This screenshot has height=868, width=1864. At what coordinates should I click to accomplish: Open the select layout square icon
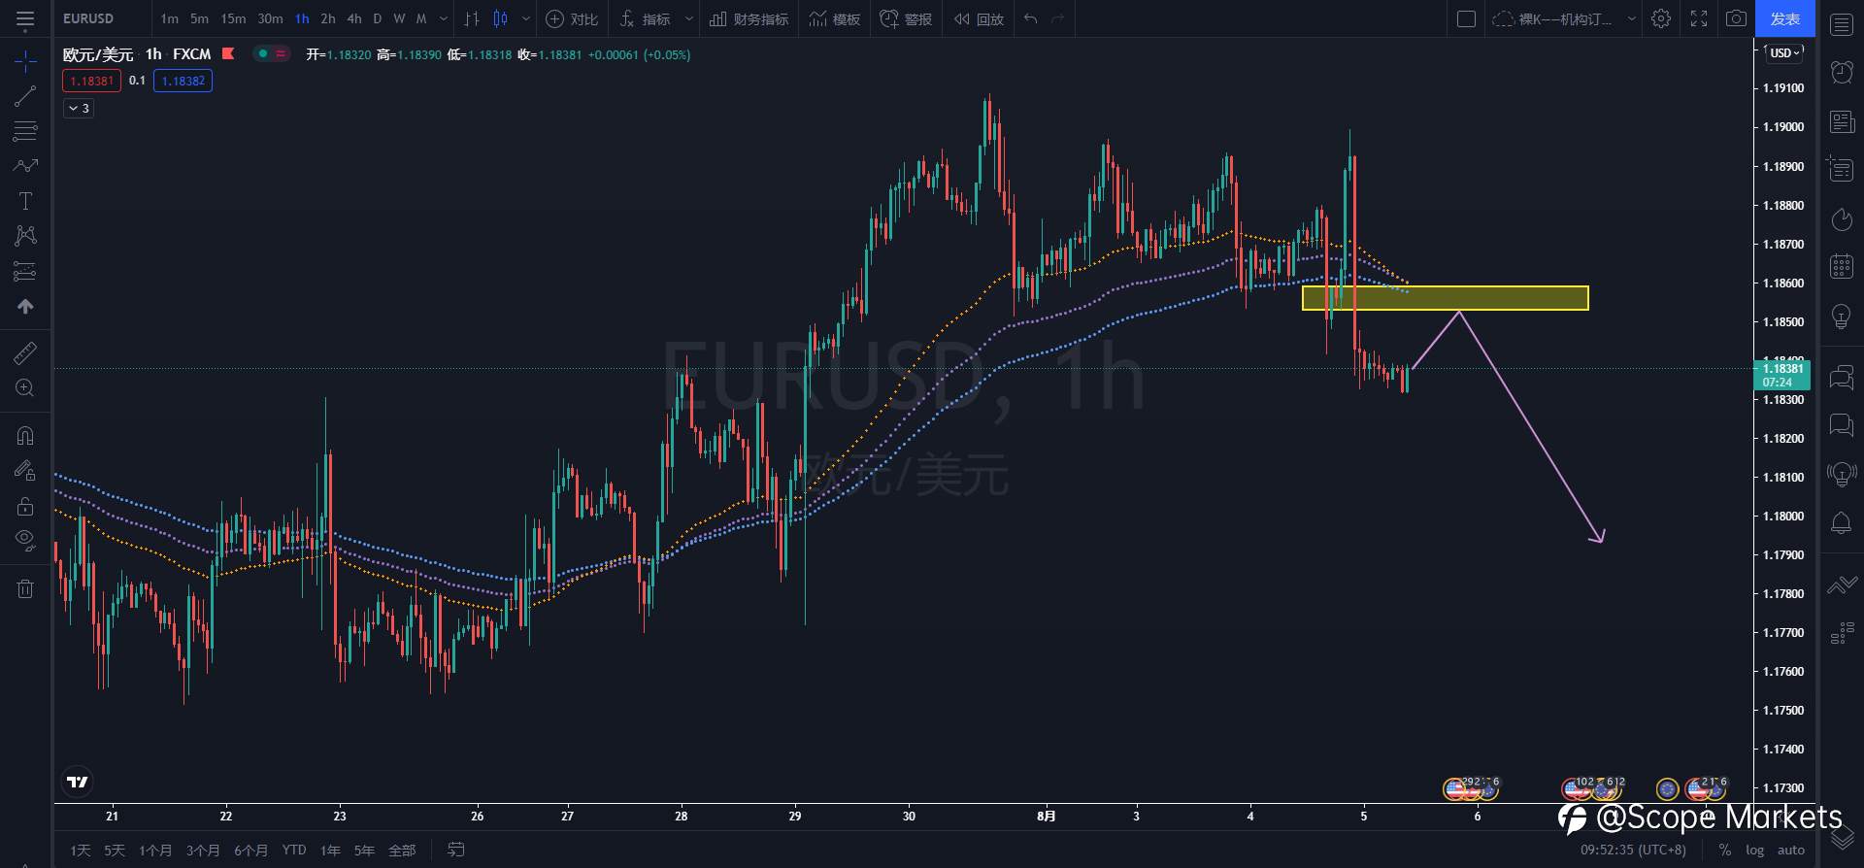click(1467, 18)
